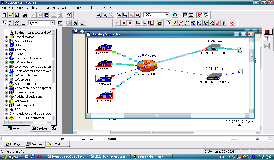
Task: Click the filmstrip with gear animation setup icon
Action: (159, 23)
